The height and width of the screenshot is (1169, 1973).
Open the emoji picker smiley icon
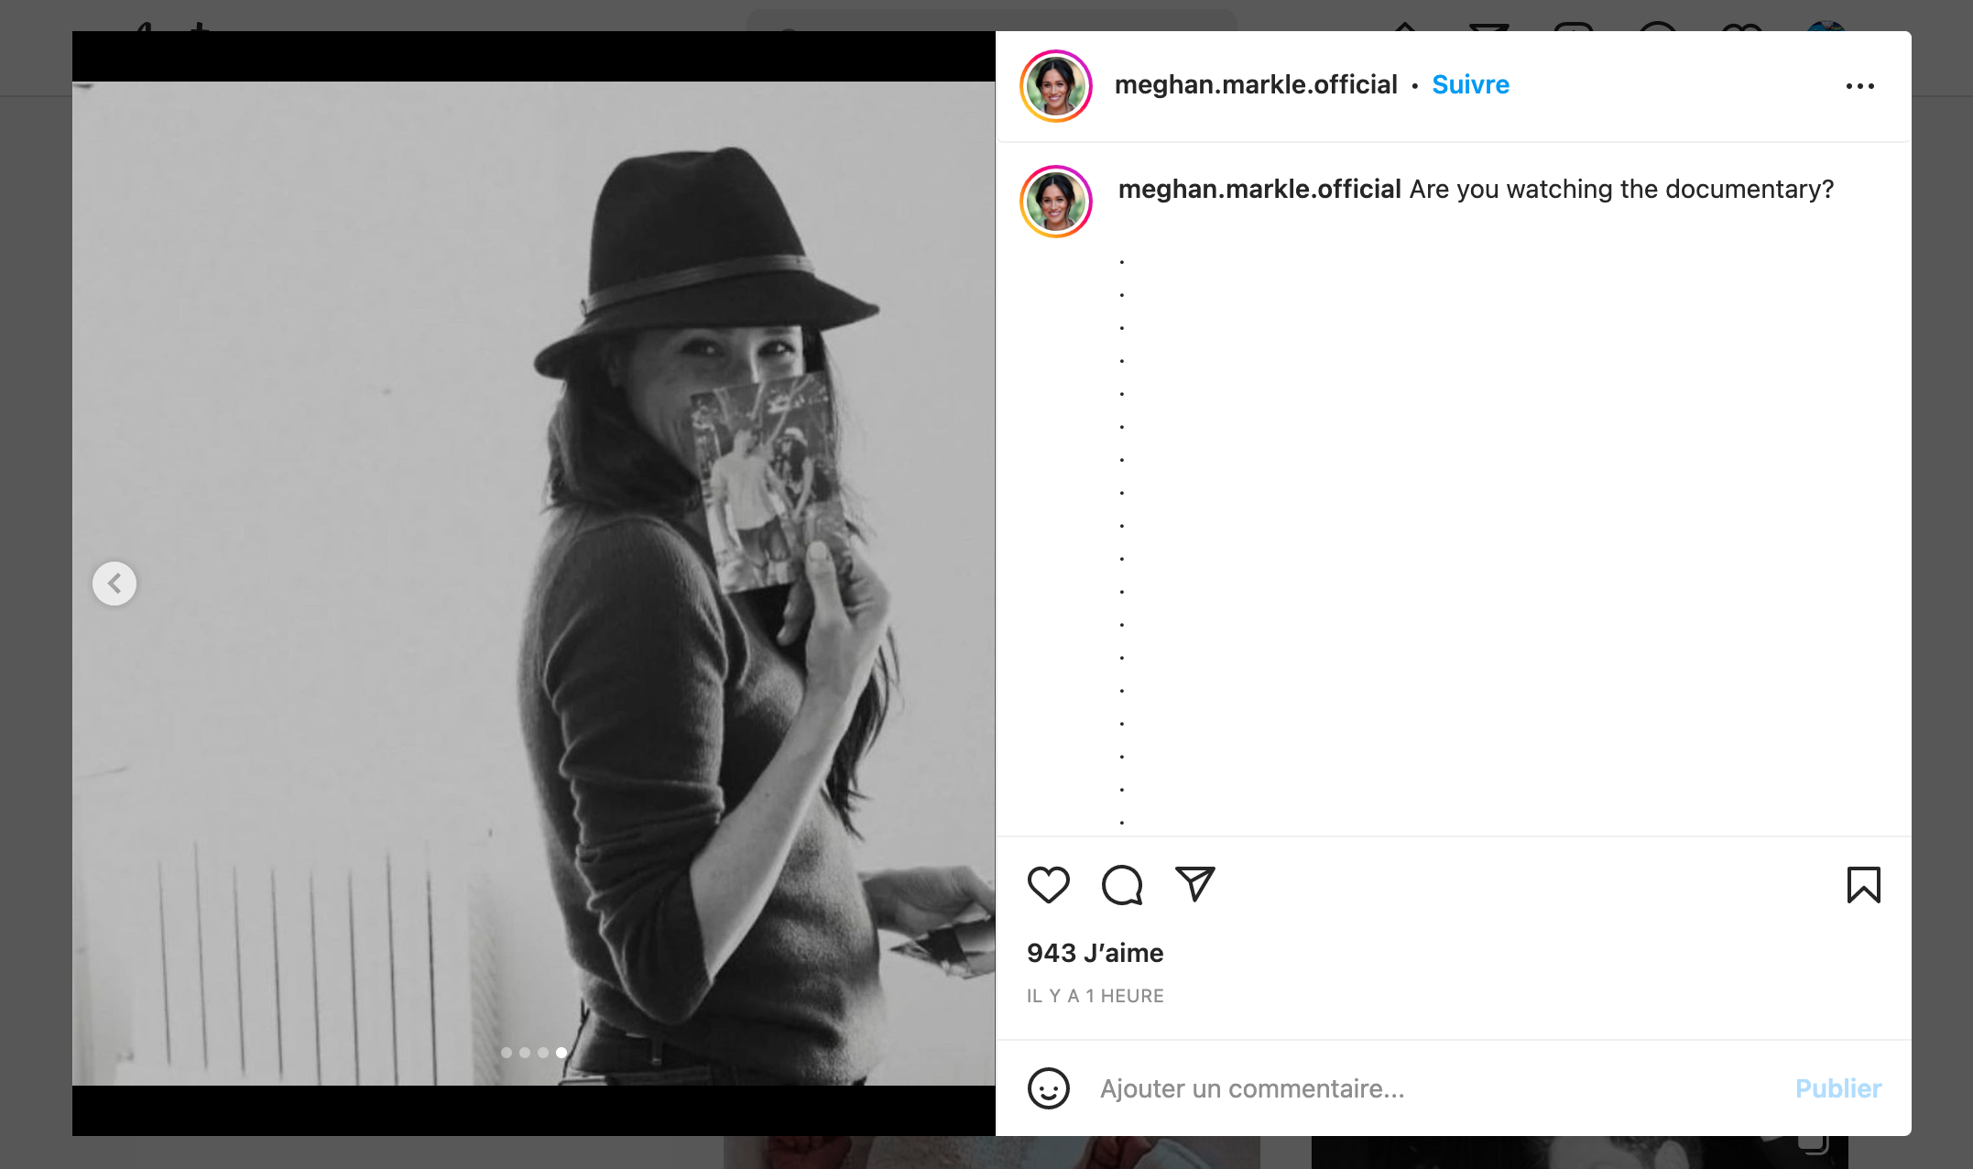(1048, 1088)
